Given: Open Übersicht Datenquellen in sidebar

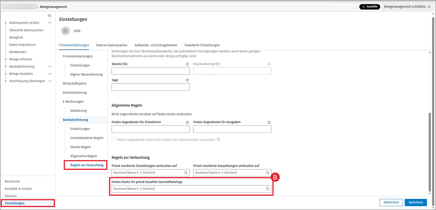Looking at the screenshot, I should tap(26, 30).
